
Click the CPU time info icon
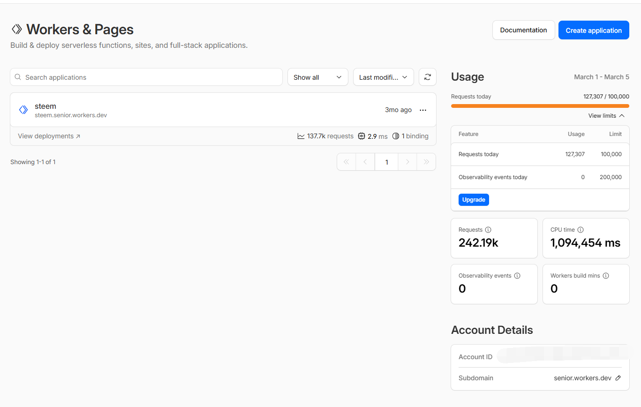[581, 230]
